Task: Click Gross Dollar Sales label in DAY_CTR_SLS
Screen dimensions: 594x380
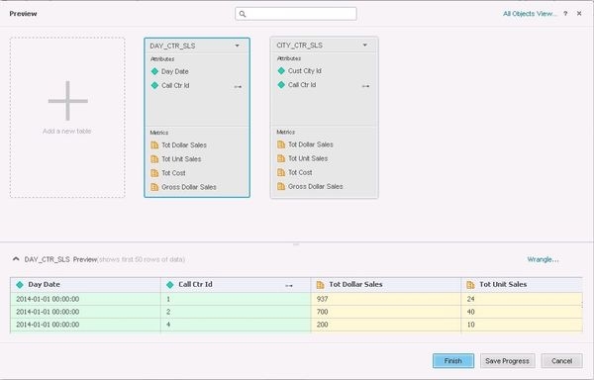Action: [x=189, y=187]
